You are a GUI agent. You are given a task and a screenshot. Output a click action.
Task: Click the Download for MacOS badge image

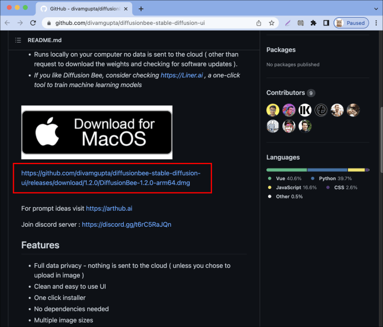[97, 132]
